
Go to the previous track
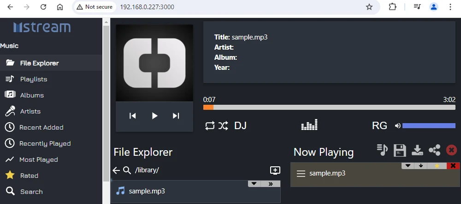(x=133, y=116)
